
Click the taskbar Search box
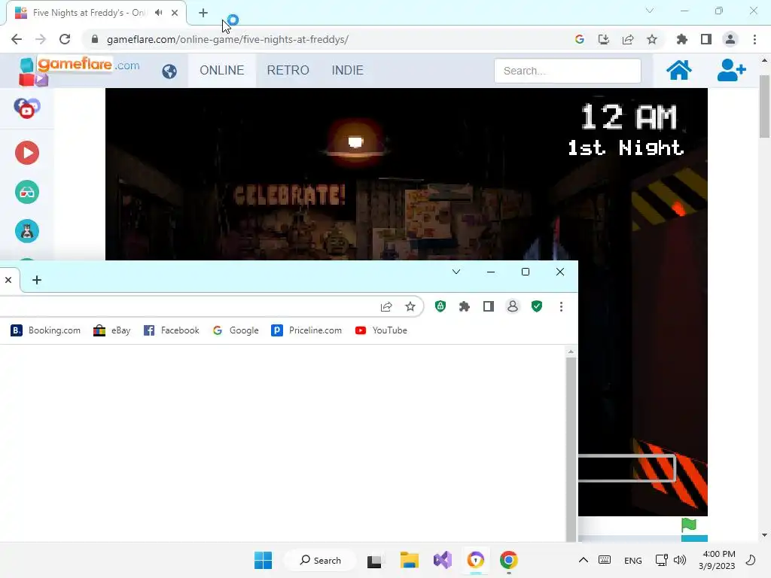320,560
